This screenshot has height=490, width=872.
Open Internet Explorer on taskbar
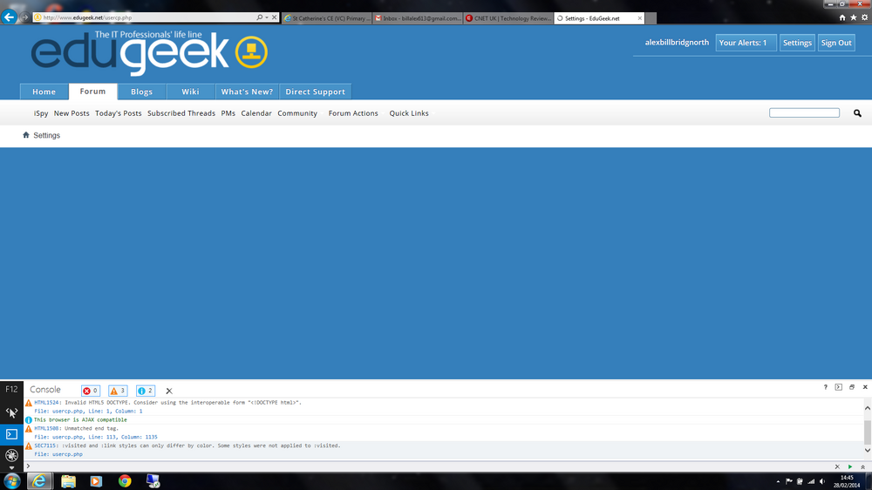[x=39, y=481]
